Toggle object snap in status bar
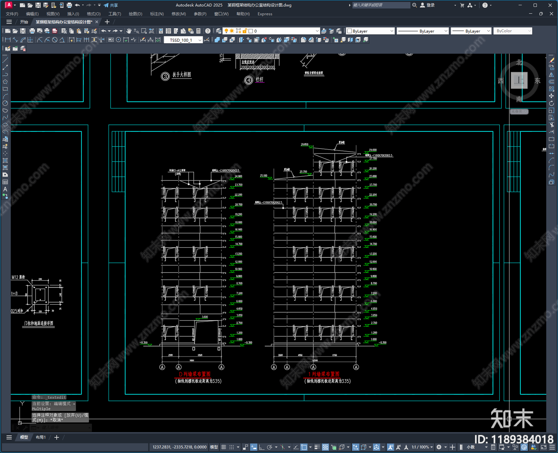The image size is (558, 453). [x=304, y=447]
